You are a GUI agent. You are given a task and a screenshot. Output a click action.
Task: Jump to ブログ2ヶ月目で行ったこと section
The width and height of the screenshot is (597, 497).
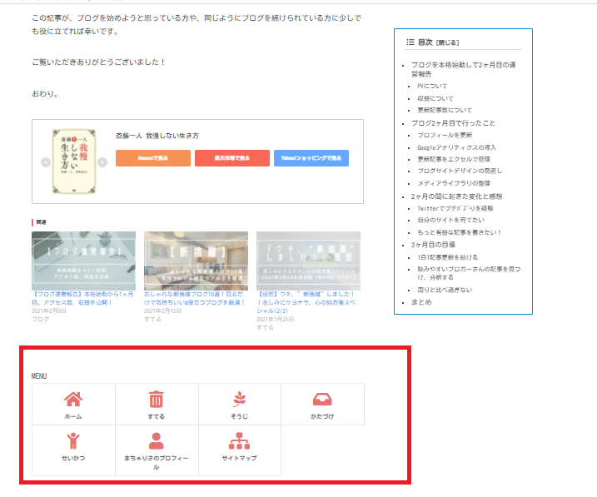click(453, 123)
